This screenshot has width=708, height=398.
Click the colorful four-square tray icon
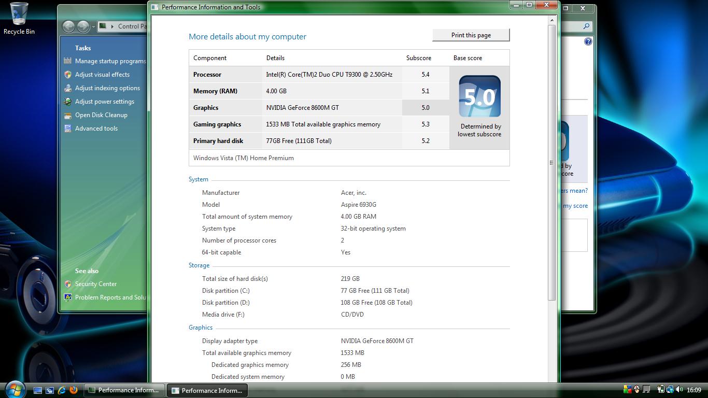628,389
